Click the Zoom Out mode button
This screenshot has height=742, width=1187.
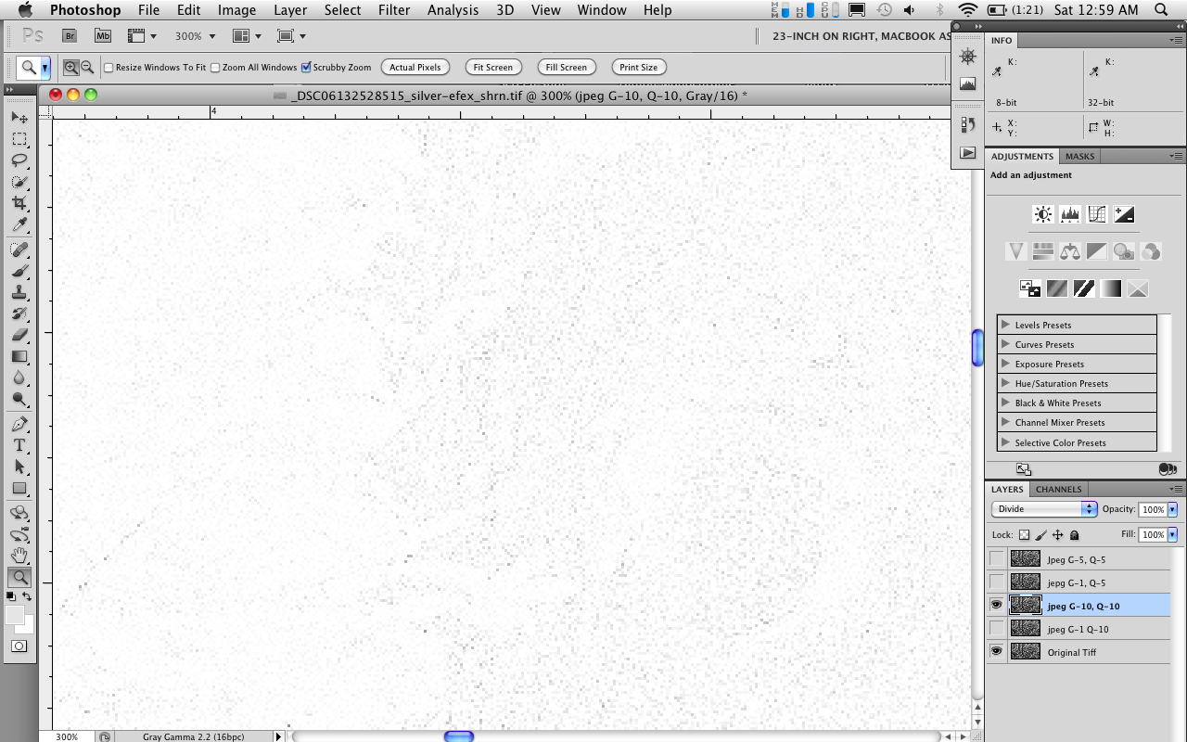pyautogui.click(x=87, y=67)
